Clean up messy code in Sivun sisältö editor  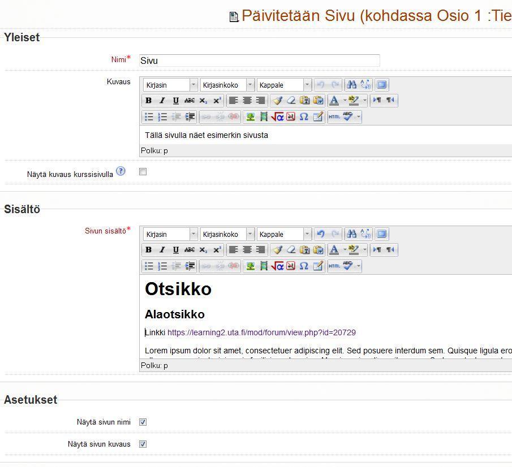point(278,250)
